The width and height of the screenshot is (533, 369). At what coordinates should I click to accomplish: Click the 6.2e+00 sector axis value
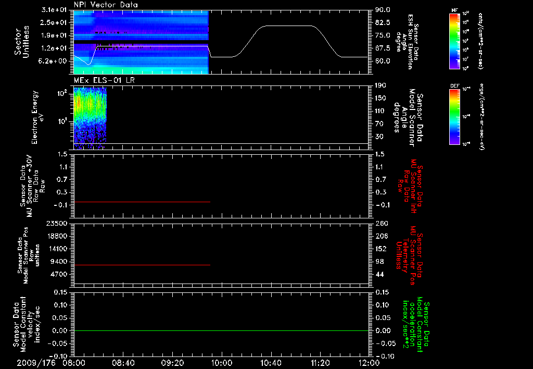click(x=54, y=61)
